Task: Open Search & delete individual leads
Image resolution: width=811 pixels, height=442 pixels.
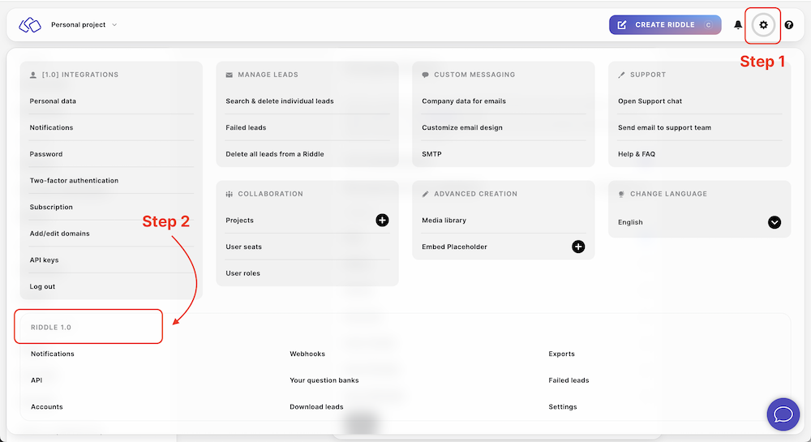Action: [280, 101]
